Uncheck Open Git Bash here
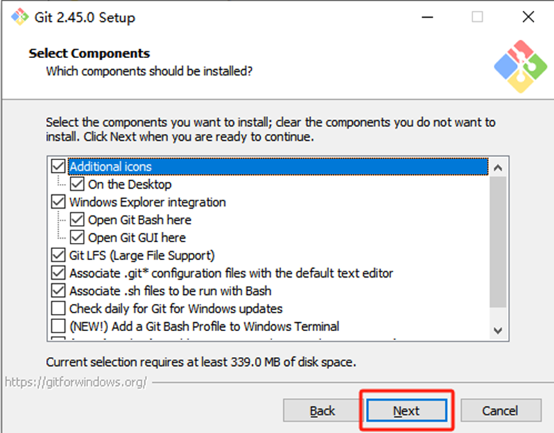This screenshot has height=433, width=554. tap(77, 220)
